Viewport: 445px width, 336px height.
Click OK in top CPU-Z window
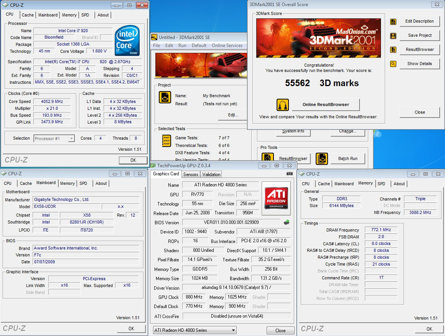[x=133, y=160]
